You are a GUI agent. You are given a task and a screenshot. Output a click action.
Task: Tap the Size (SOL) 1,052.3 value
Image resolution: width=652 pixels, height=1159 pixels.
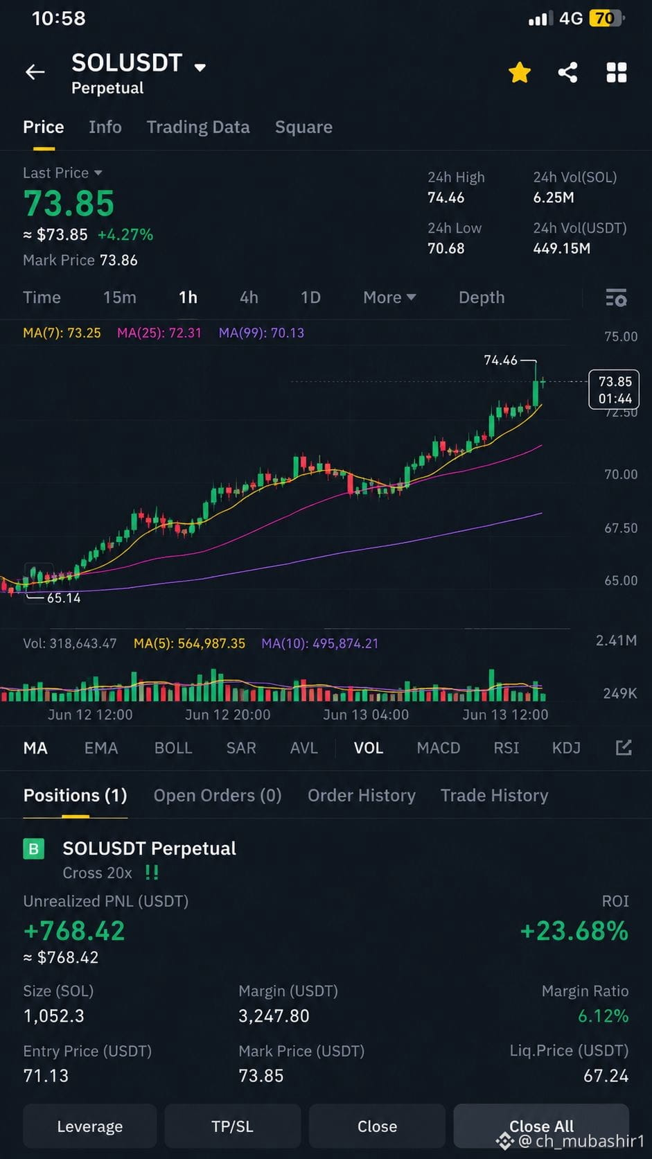pyautogui.click(x=53, y=1016)
